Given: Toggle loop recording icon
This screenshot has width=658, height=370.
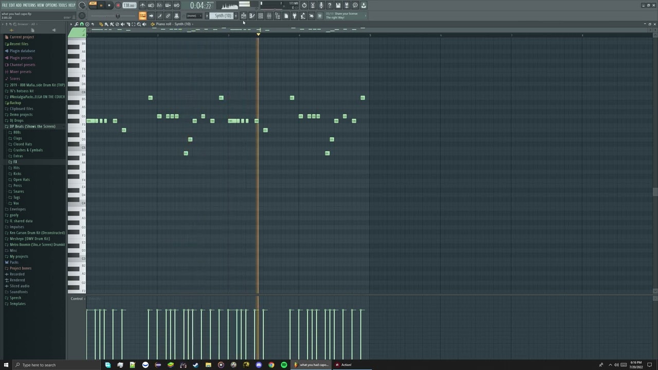Looking at the screenshot, I should click(176, 5).
